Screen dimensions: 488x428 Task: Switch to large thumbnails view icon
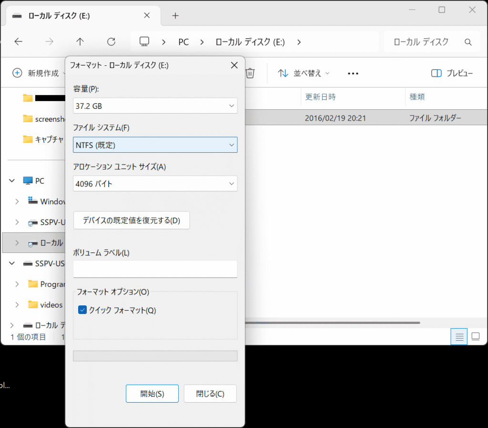point(475,337)
